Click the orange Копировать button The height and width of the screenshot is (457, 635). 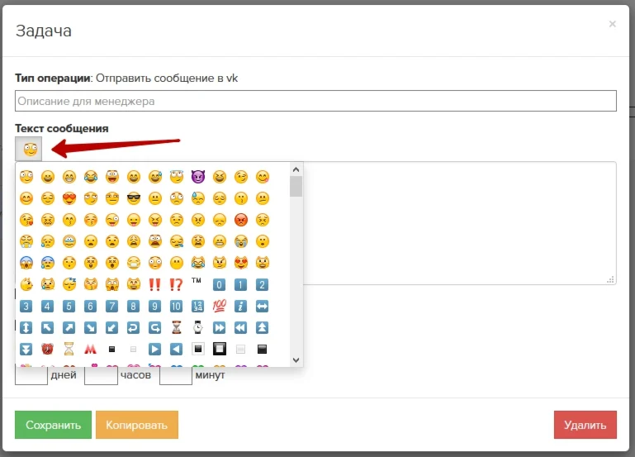coord(137,425)
